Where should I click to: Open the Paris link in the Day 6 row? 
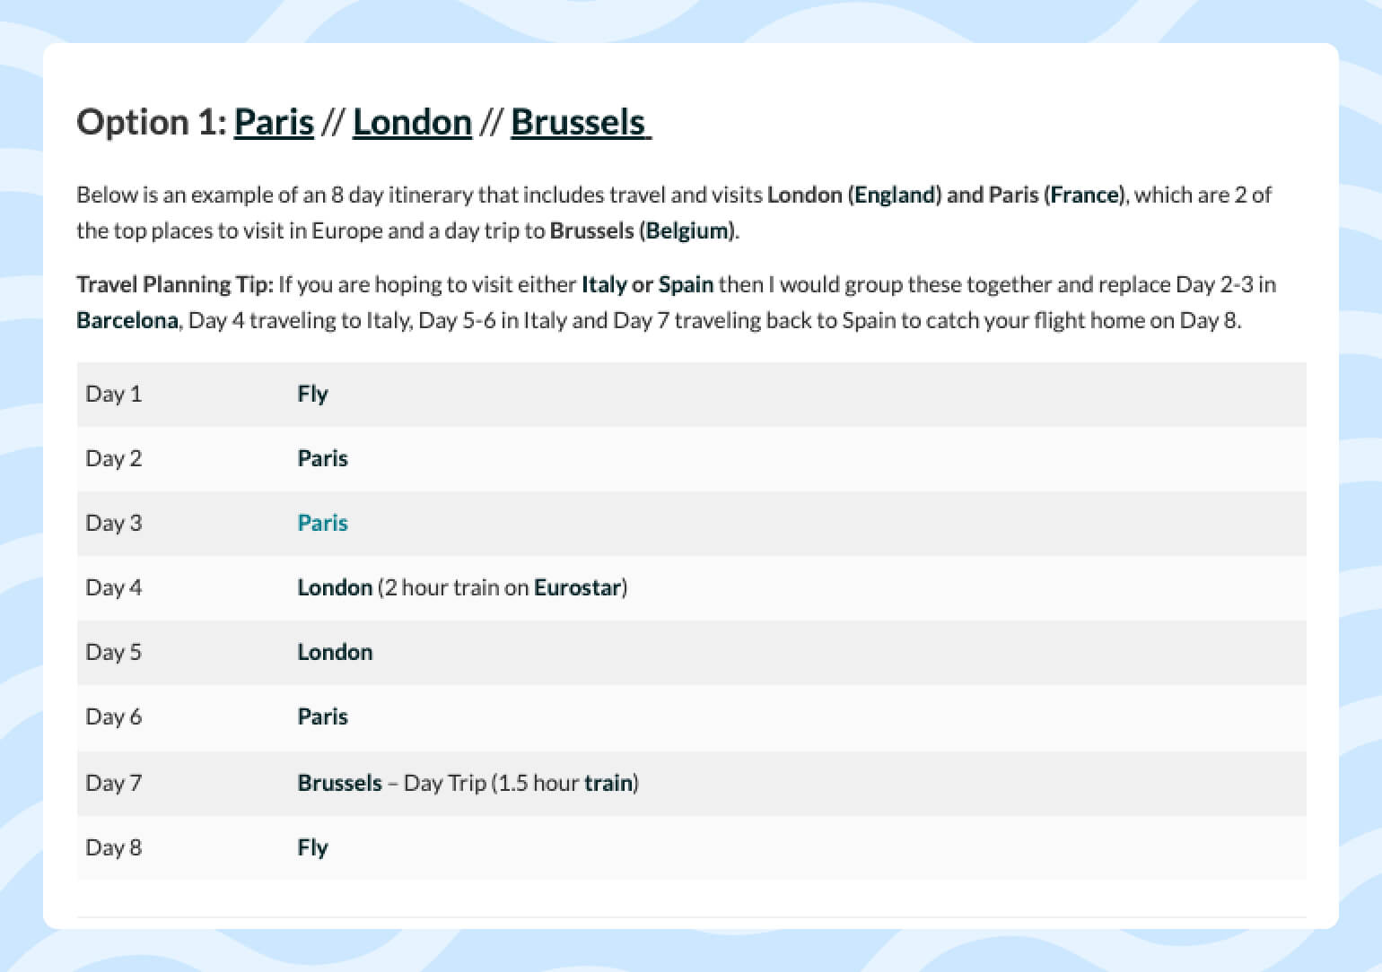click(x=322, y=716)
